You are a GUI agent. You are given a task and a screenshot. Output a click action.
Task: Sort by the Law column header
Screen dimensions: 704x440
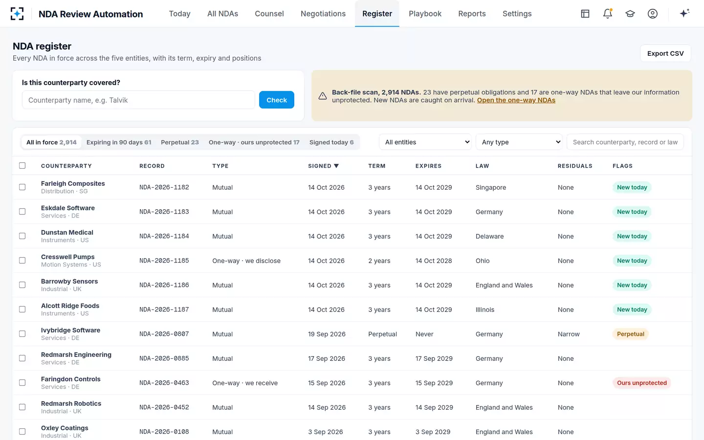(482, 166)
